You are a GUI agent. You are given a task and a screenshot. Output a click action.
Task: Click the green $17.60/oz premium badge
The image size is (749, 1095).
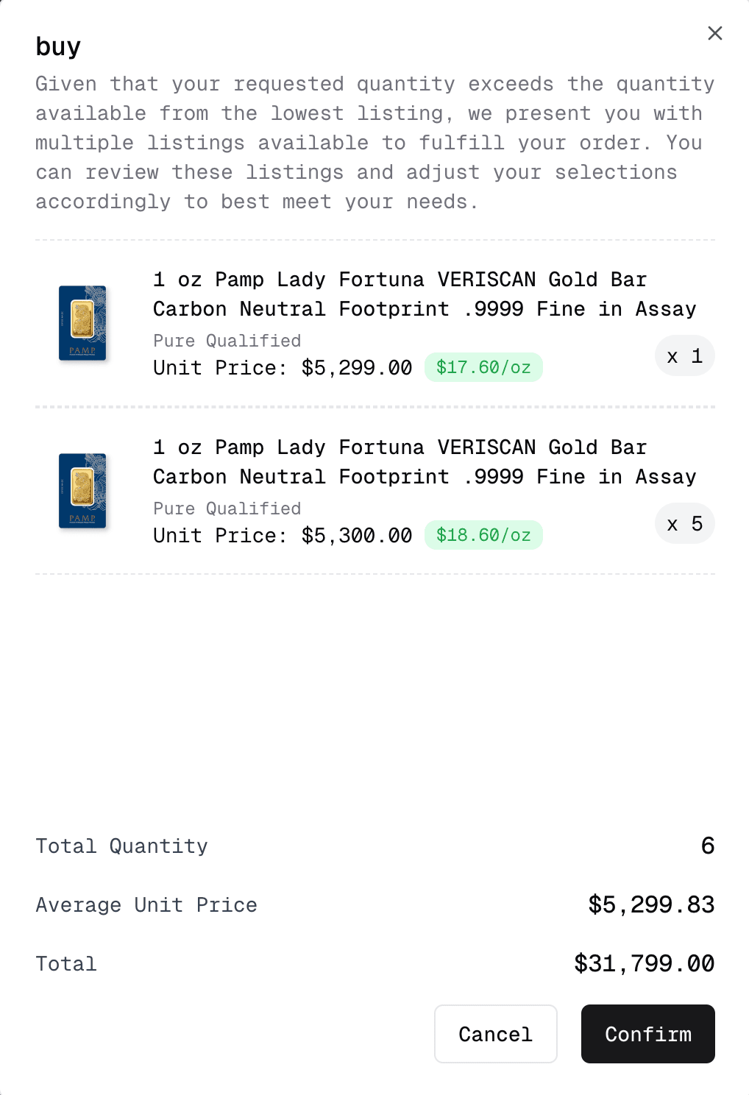483,366
